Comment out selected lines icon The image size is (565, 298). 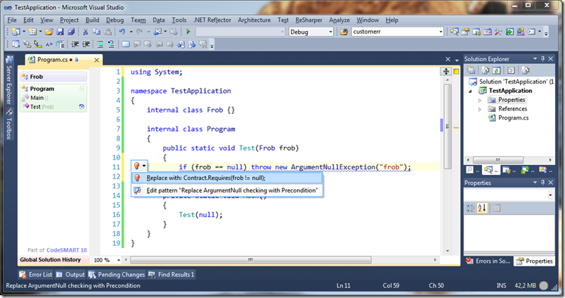tap(100, 44)
